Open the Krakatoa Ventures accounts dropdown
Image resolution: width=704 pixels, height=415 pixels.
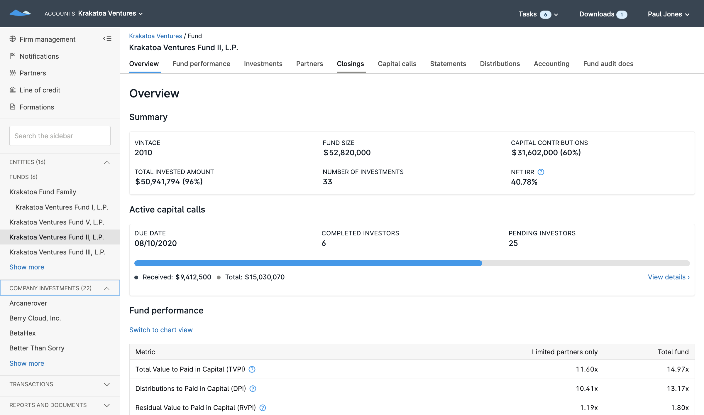[110, 14]
